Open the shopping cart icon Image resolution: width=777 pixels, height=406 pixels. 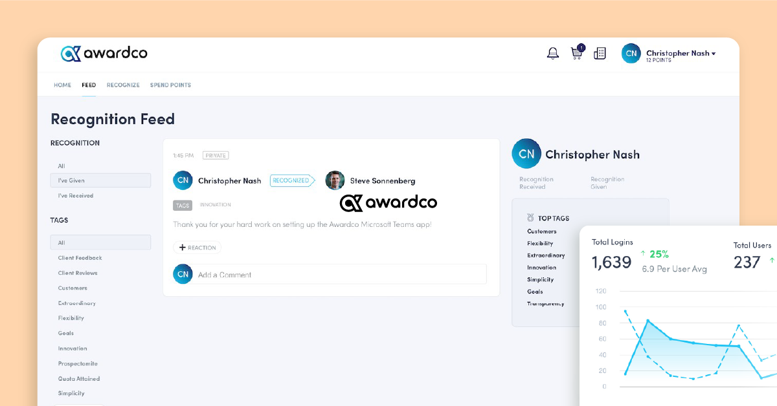(x=576, y=53)
